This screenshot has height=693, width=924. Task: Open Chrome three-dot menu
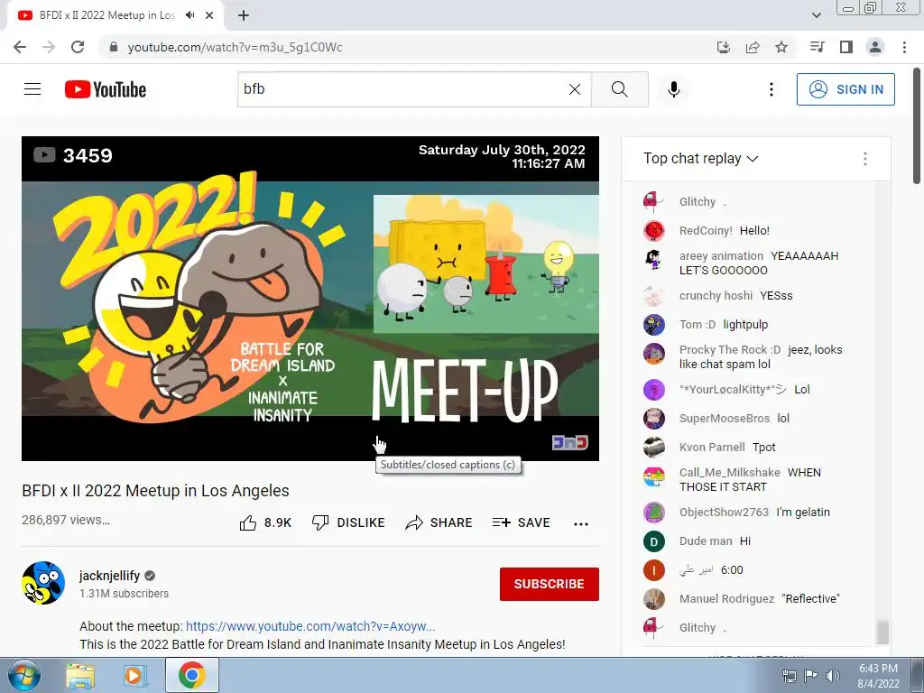(x=904, y=47)
